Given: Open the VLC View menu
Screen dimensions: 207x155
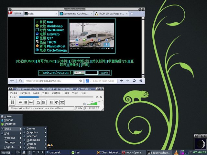Looking at the screenshot, I should click(75, 93).
